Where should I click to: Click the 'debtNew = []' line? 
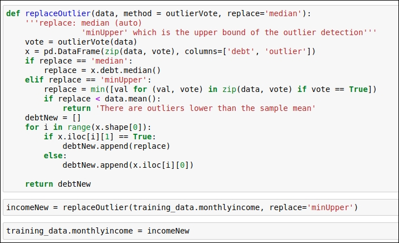tap(53, 118)
